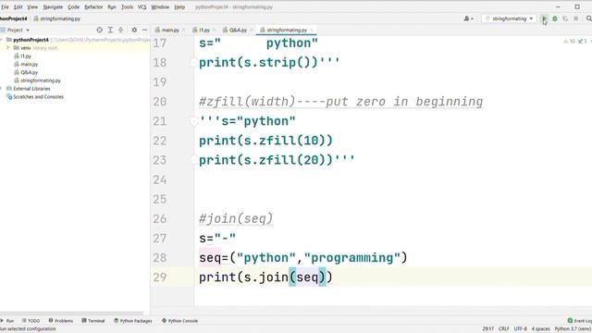
Task: Toggle fold marker at line 18
Action: click(x=193, y=62)
